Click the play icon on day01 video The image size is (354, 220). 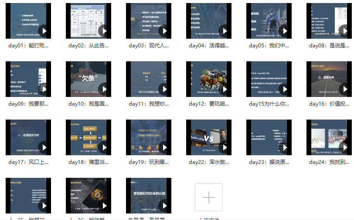[x=43, y=31]
